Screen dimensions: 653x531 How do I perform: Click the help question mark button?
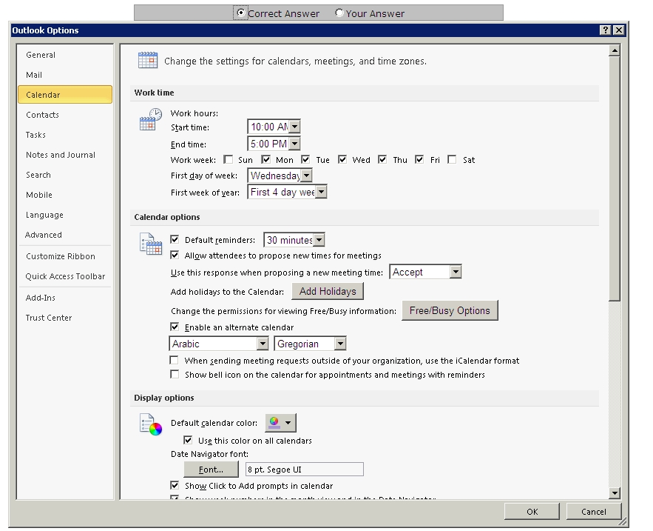[606, 30]
